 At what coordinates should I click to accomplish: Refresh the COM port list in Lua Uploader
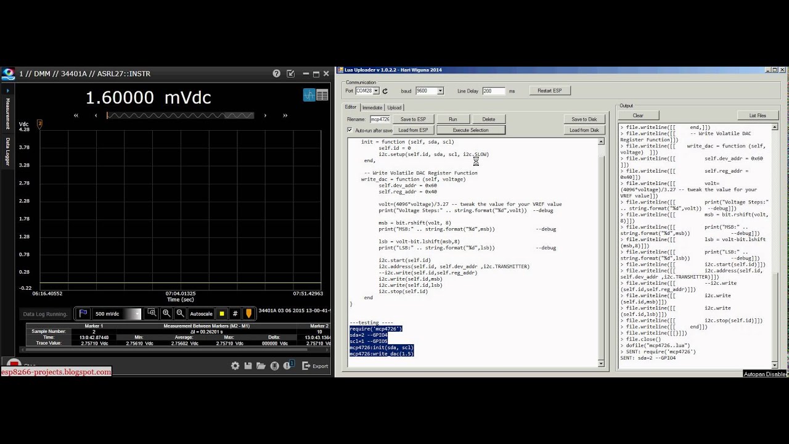pyautogui.click(x=385, y=91)
